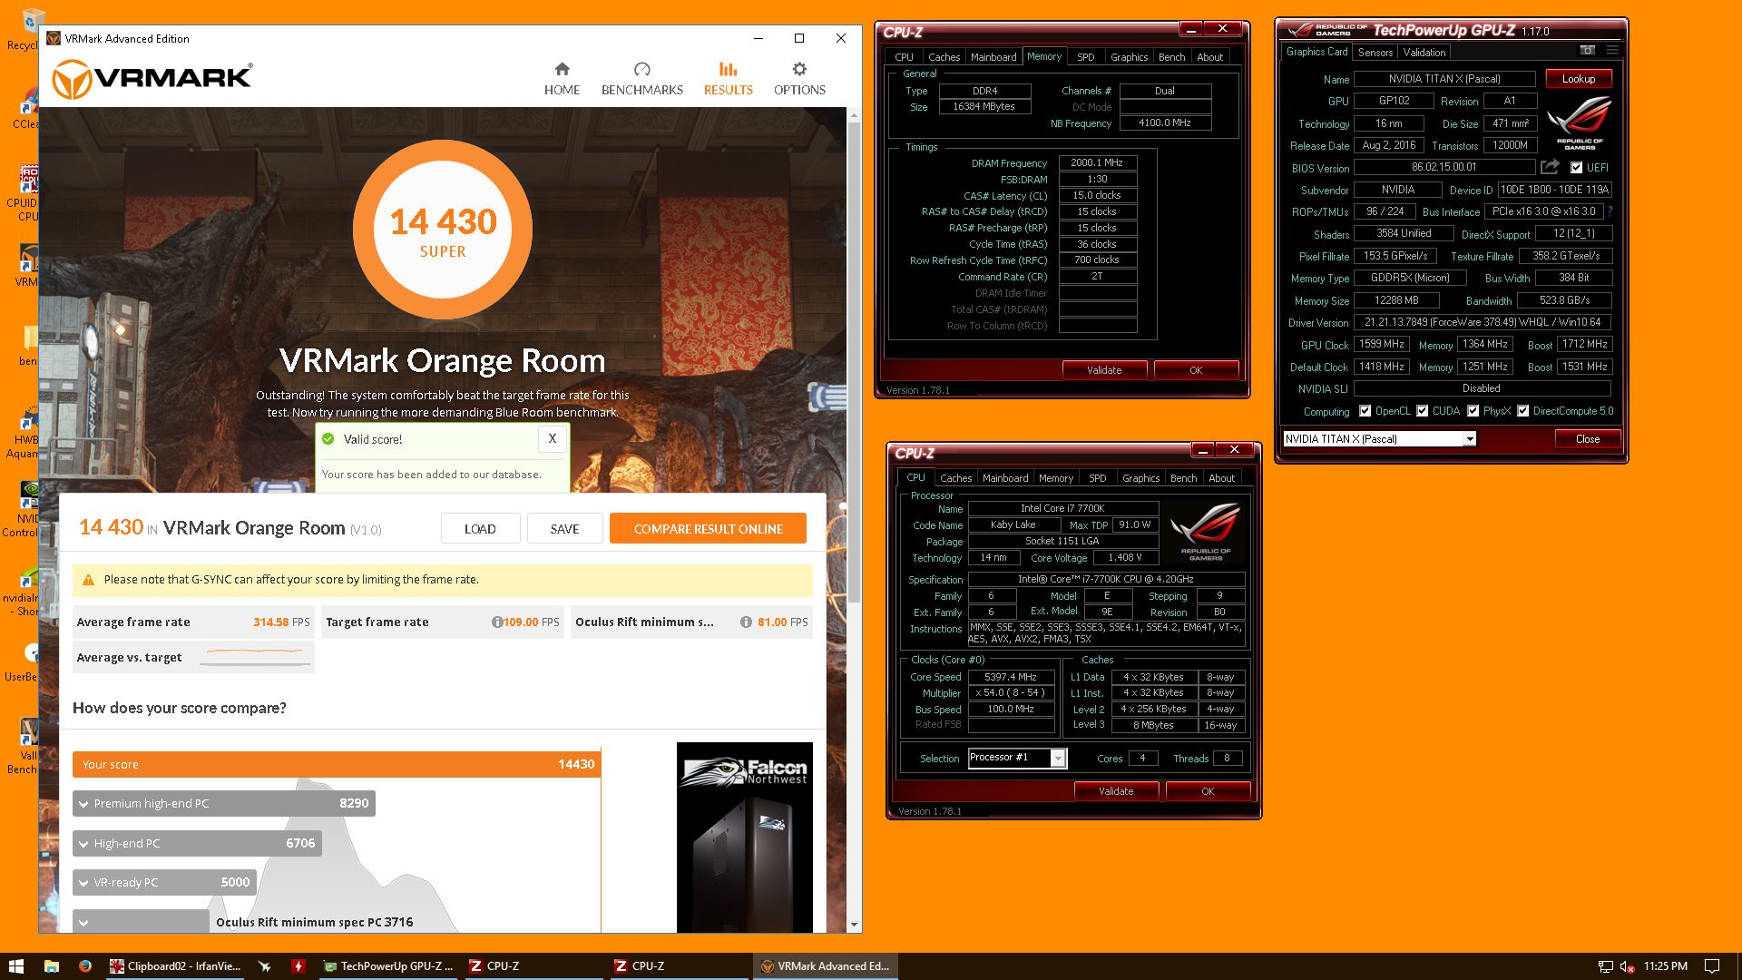
Task: Click the plane-shaped taskbar icon
Action: (265, 966)
